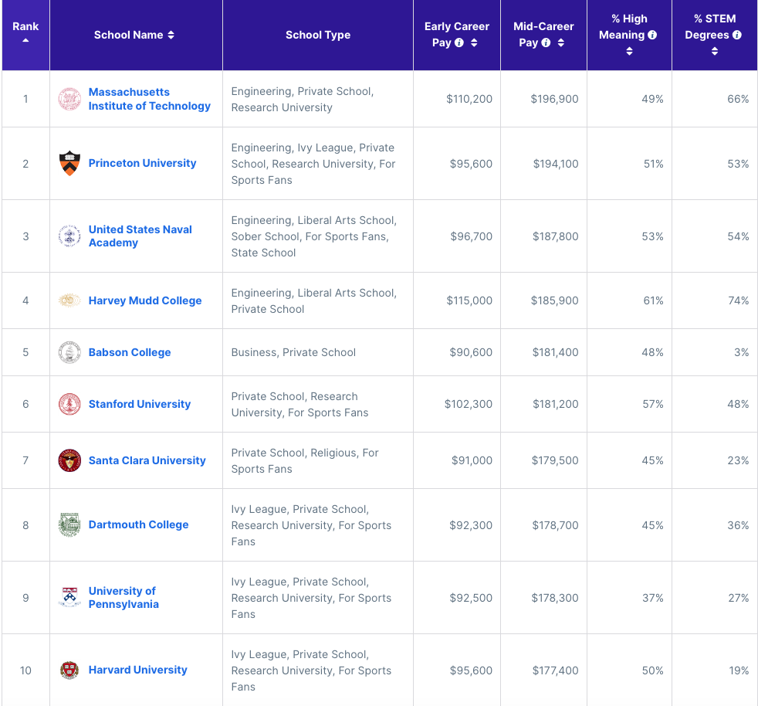This screenshot has height=706, width=758.
Task: Click MIT's early career pay $110,200
Action: click(x=469, y=99)
